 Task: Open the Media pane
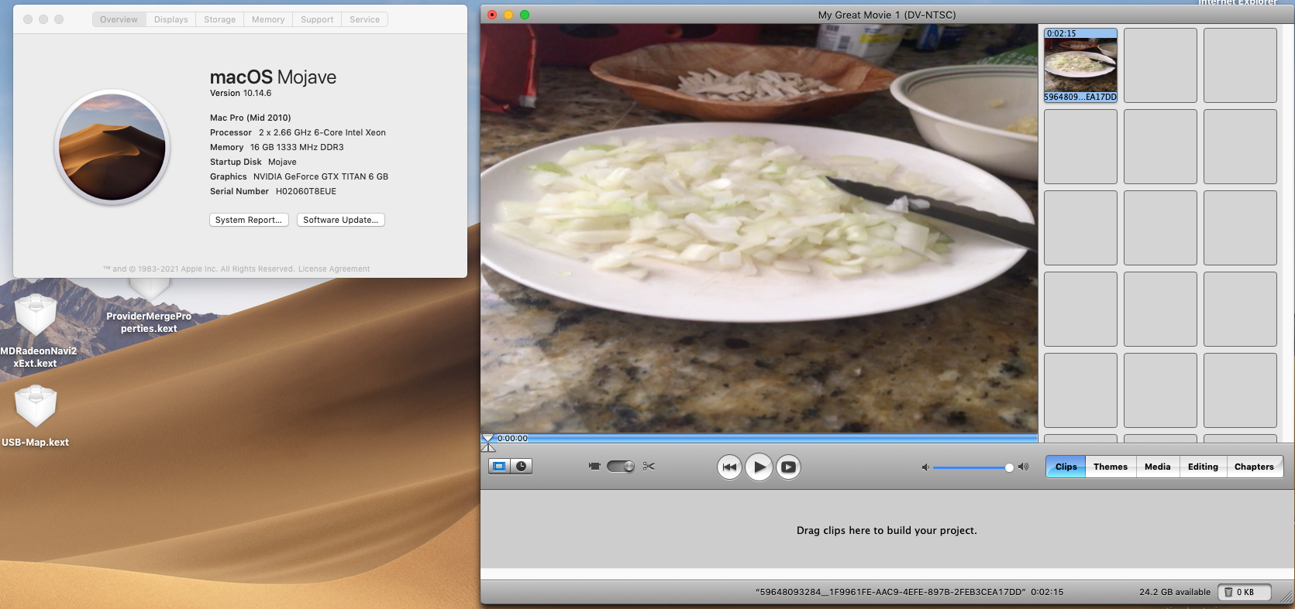coord(1157,467)
